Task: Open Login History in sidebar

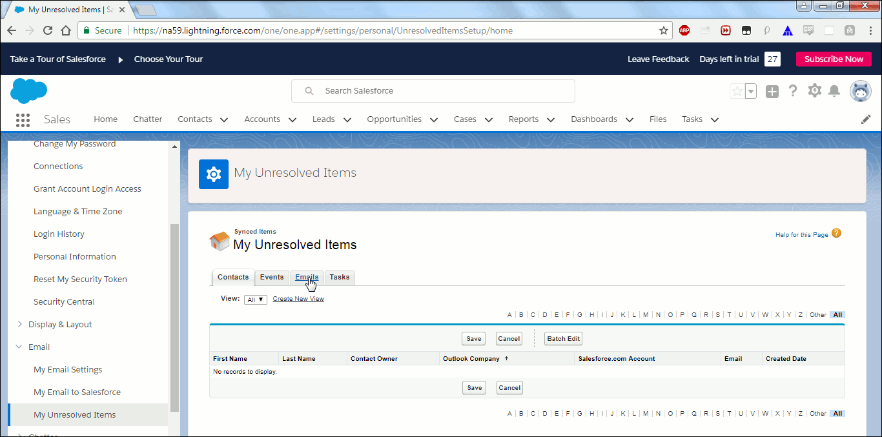Action: click(59, 234)
